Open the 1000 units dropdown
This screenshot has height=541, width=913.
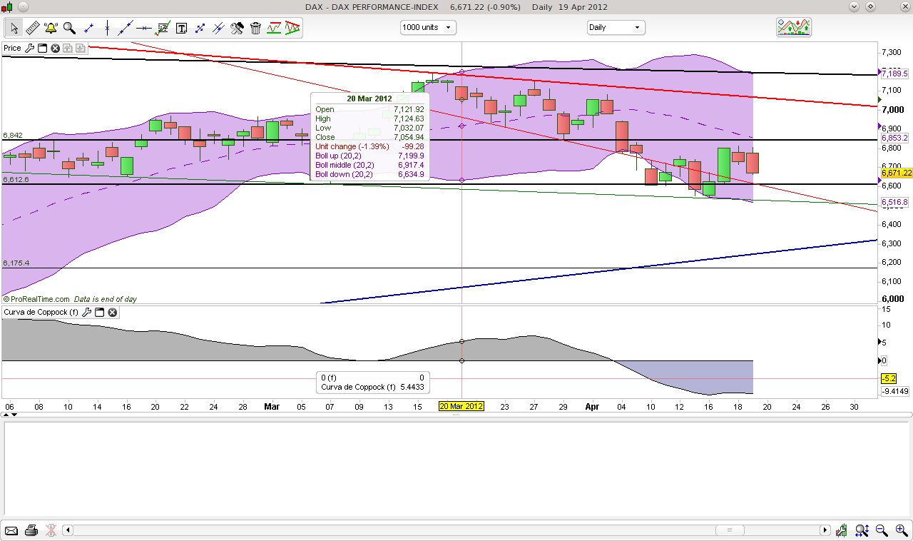click(427, 26)
